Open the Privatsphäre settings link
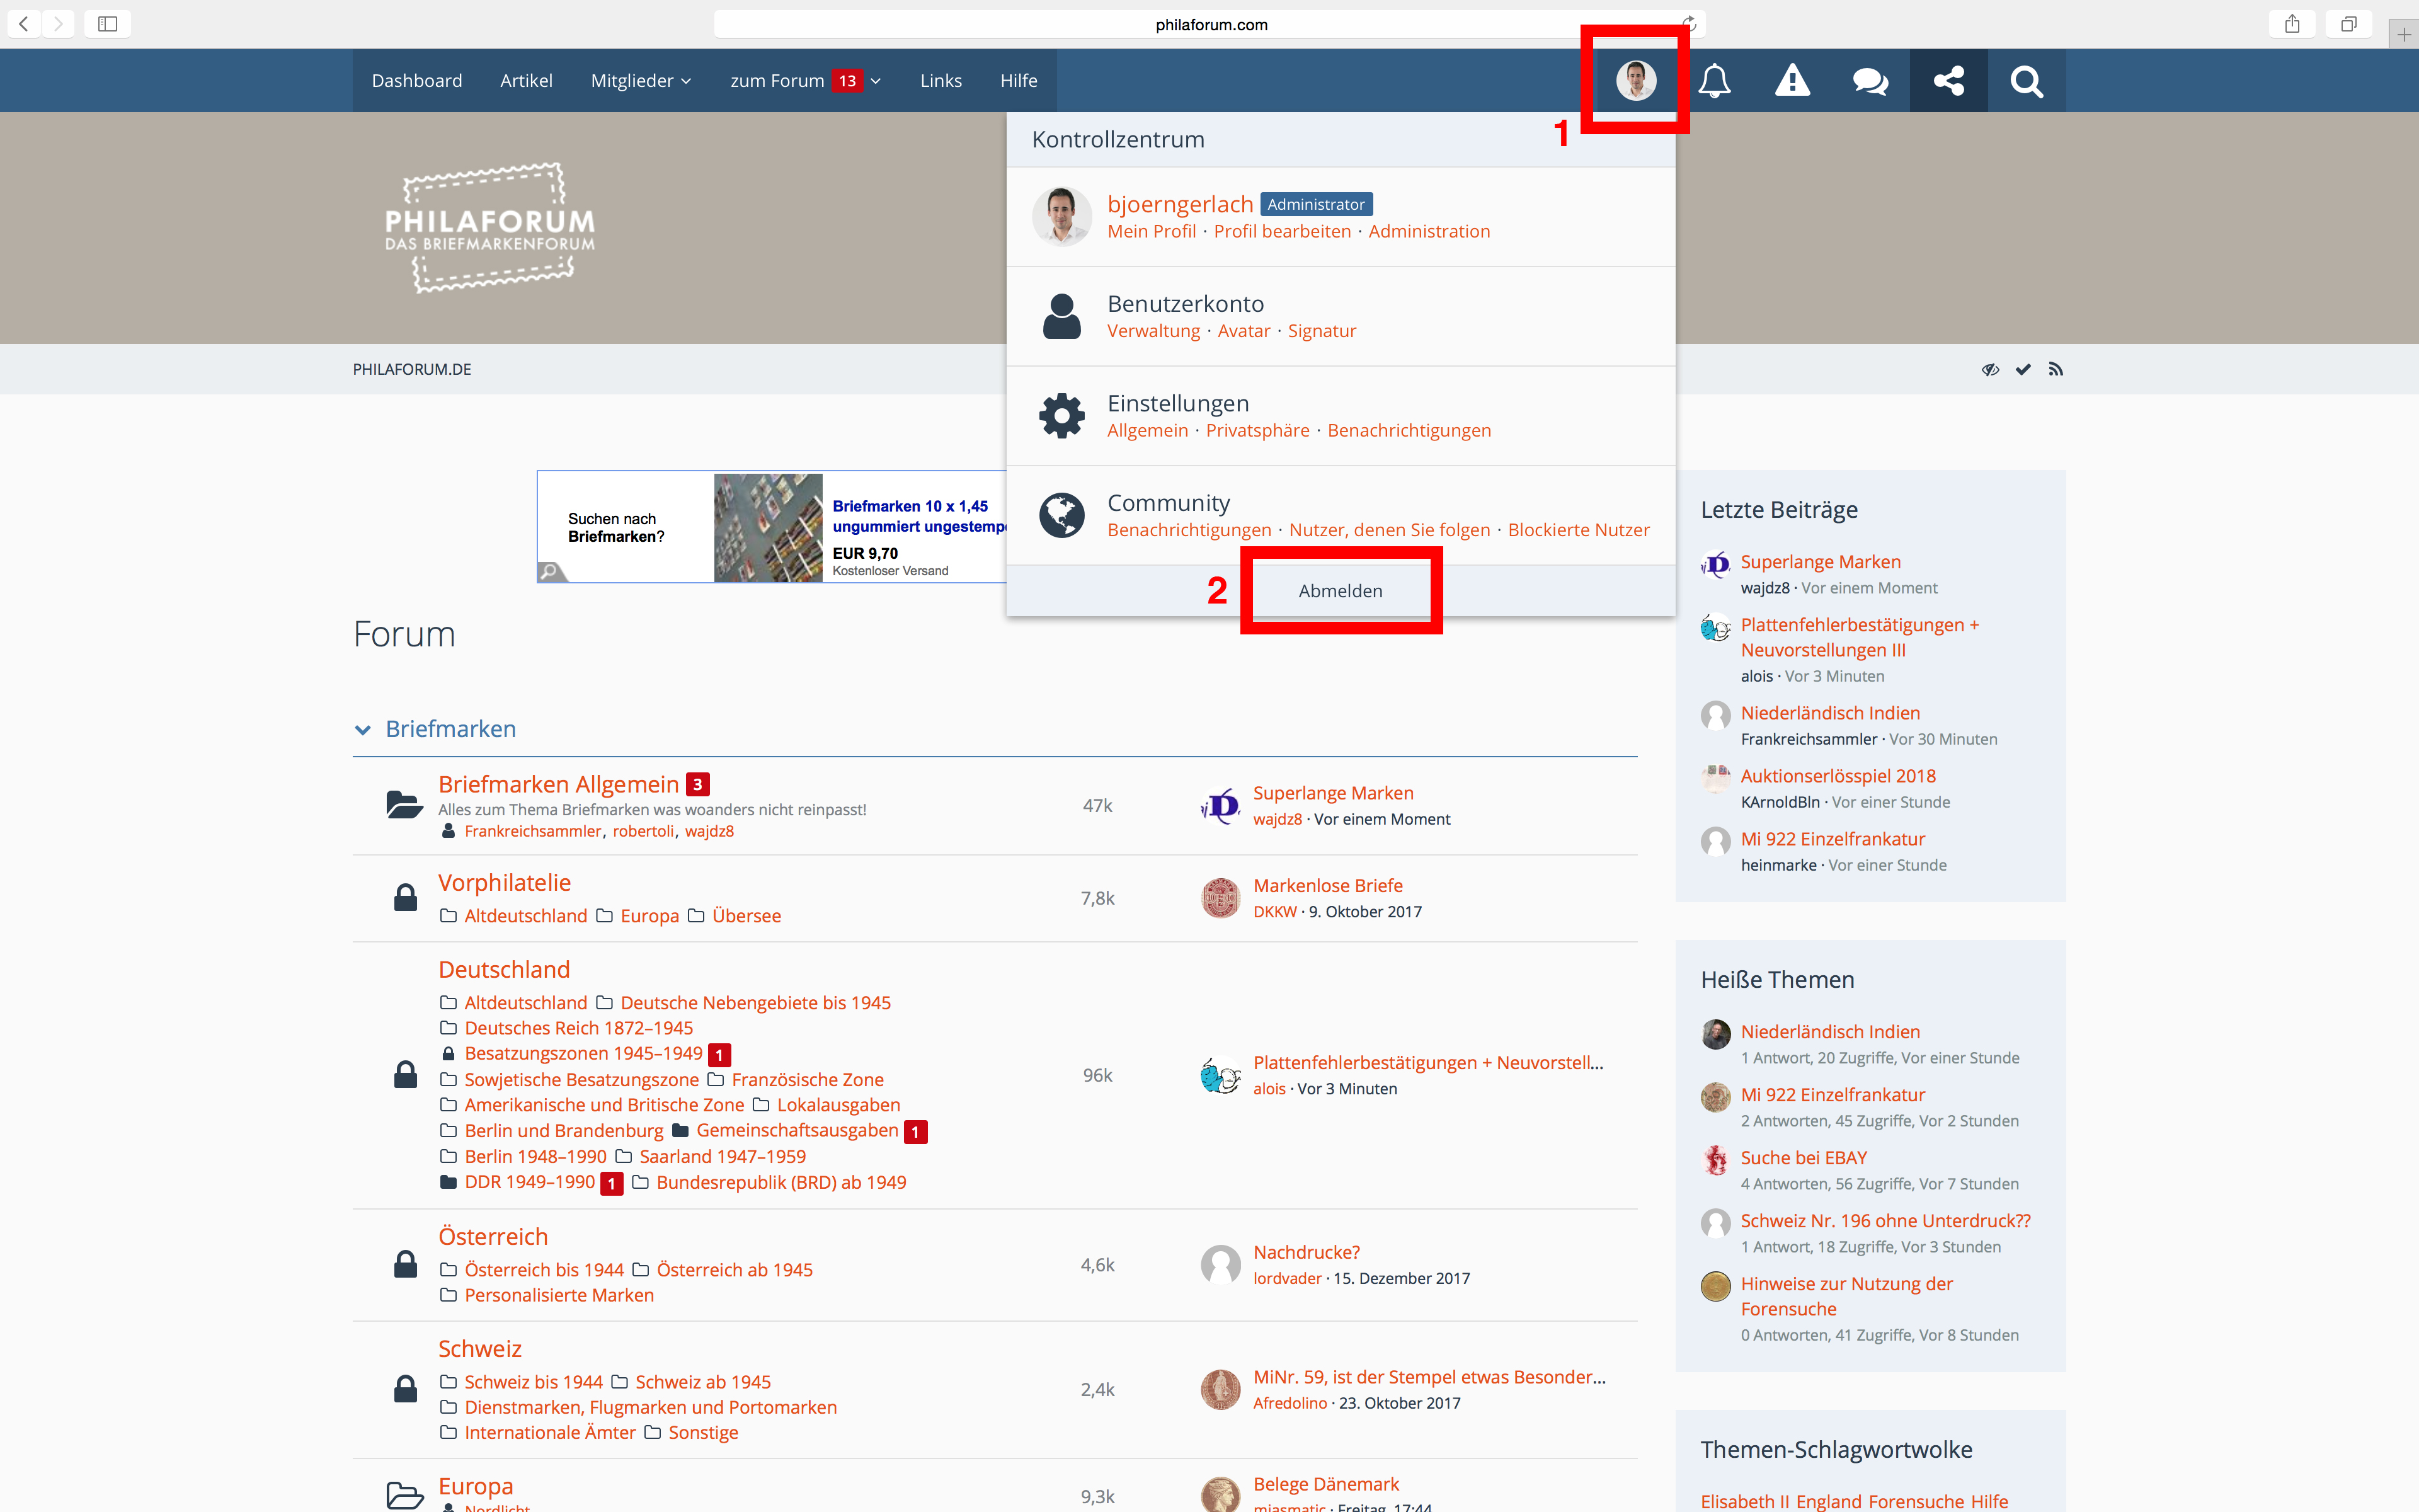The height and width of the screenshot is (1512, 2419). pyautogui.click(x=1257, y=430)
